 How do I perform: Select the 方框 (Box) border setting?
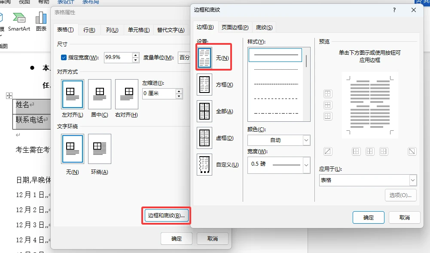204,85
